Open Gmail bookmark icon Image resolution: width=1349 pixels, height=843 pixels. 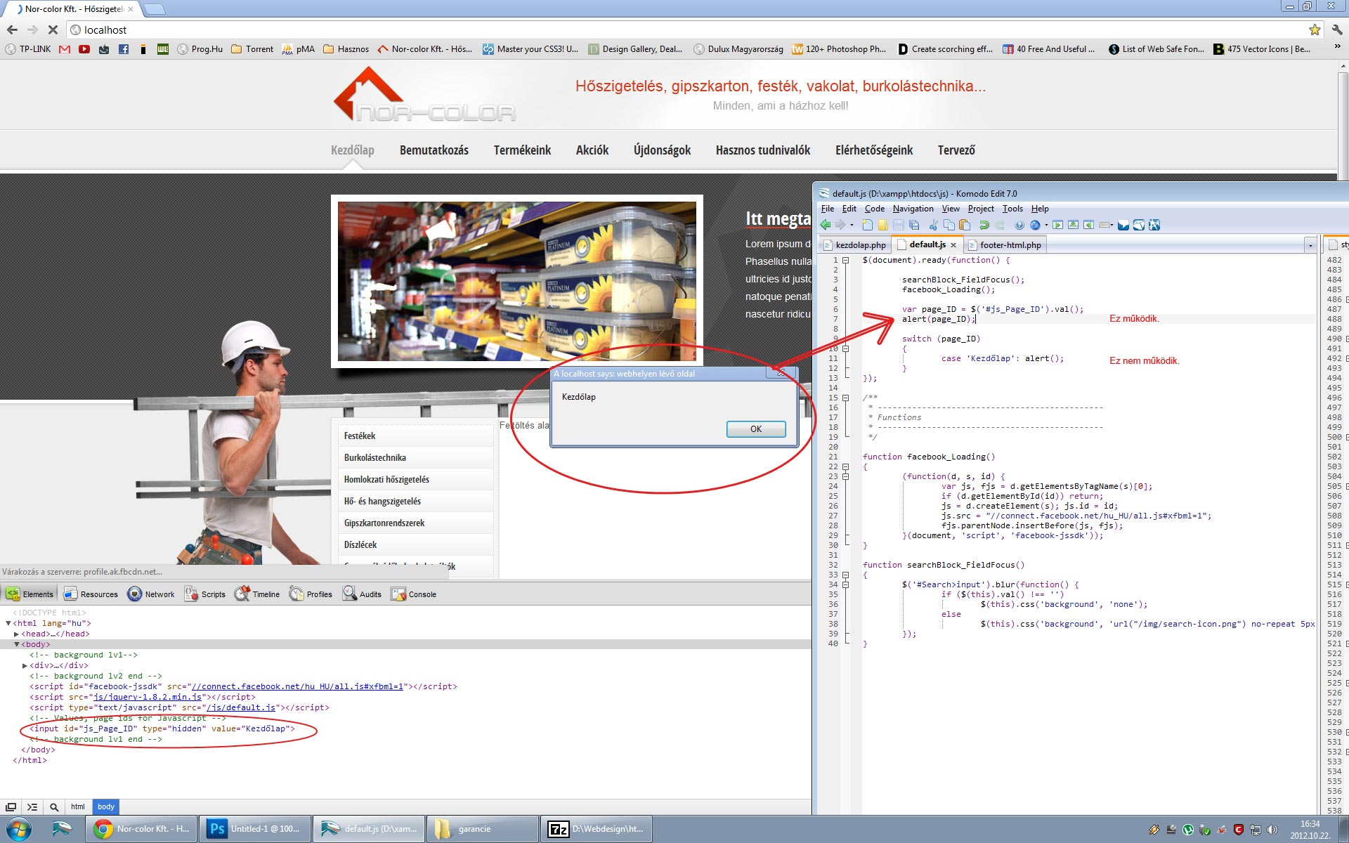tap(65, 49)
